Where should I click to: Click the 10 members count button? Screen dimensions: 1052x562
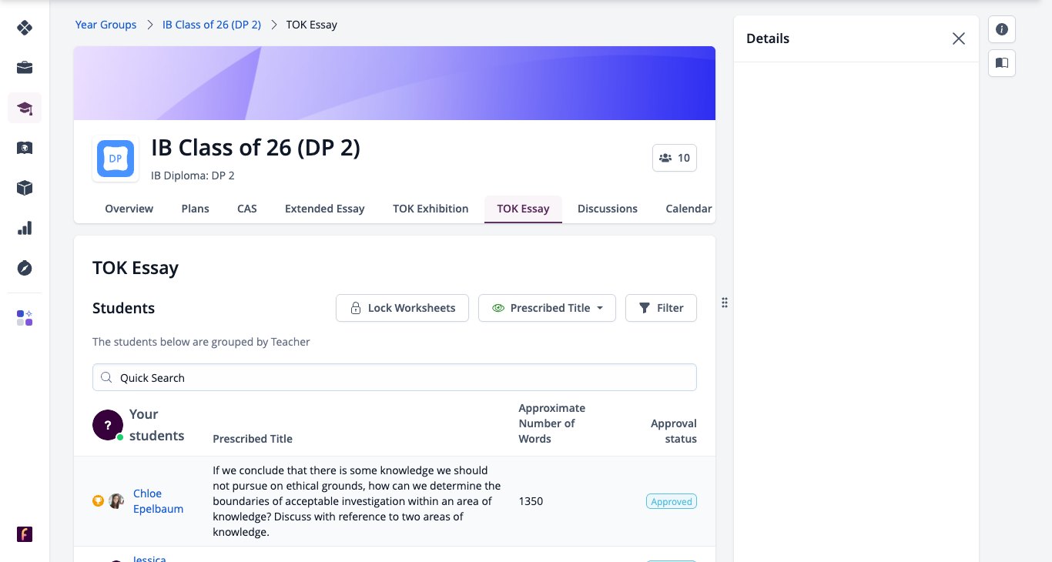tap(675, 158)
